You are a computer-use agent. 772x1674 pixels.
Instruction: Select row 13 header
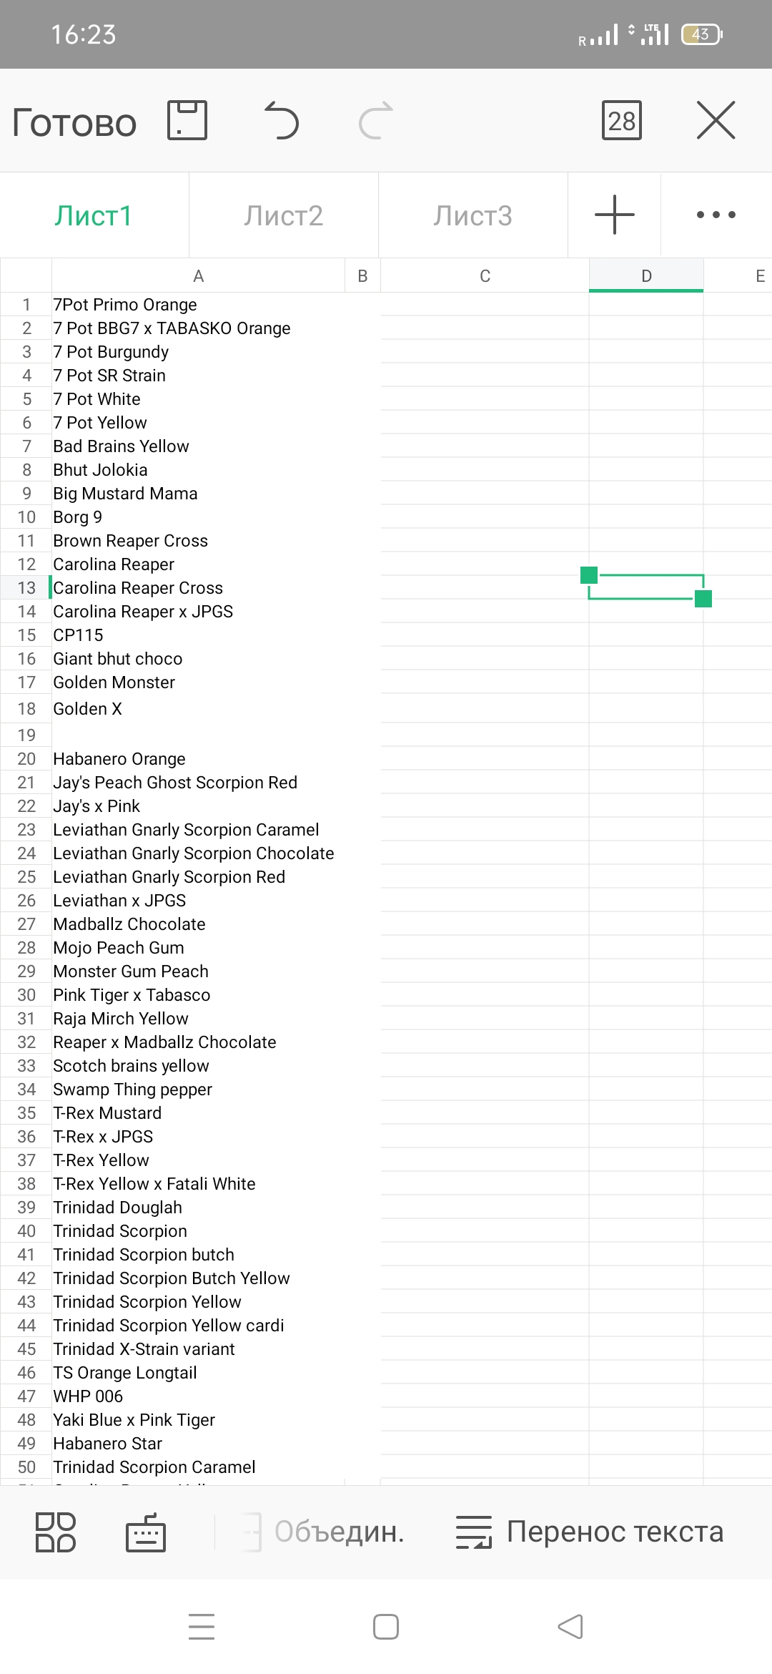(26, 588)
